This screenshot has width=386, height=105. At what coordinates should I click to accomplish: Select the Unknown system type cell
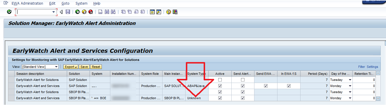[x=197, y=98]
